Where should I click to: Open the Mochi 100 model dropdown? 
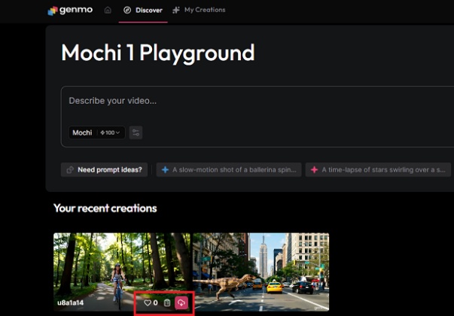click(x=96, y=132)
